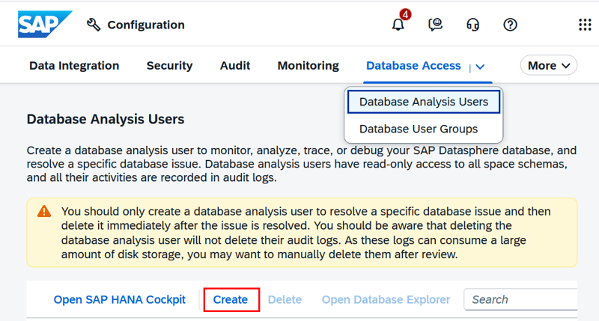
Task: Click the Create button
Action: click(x=231, y=299)
